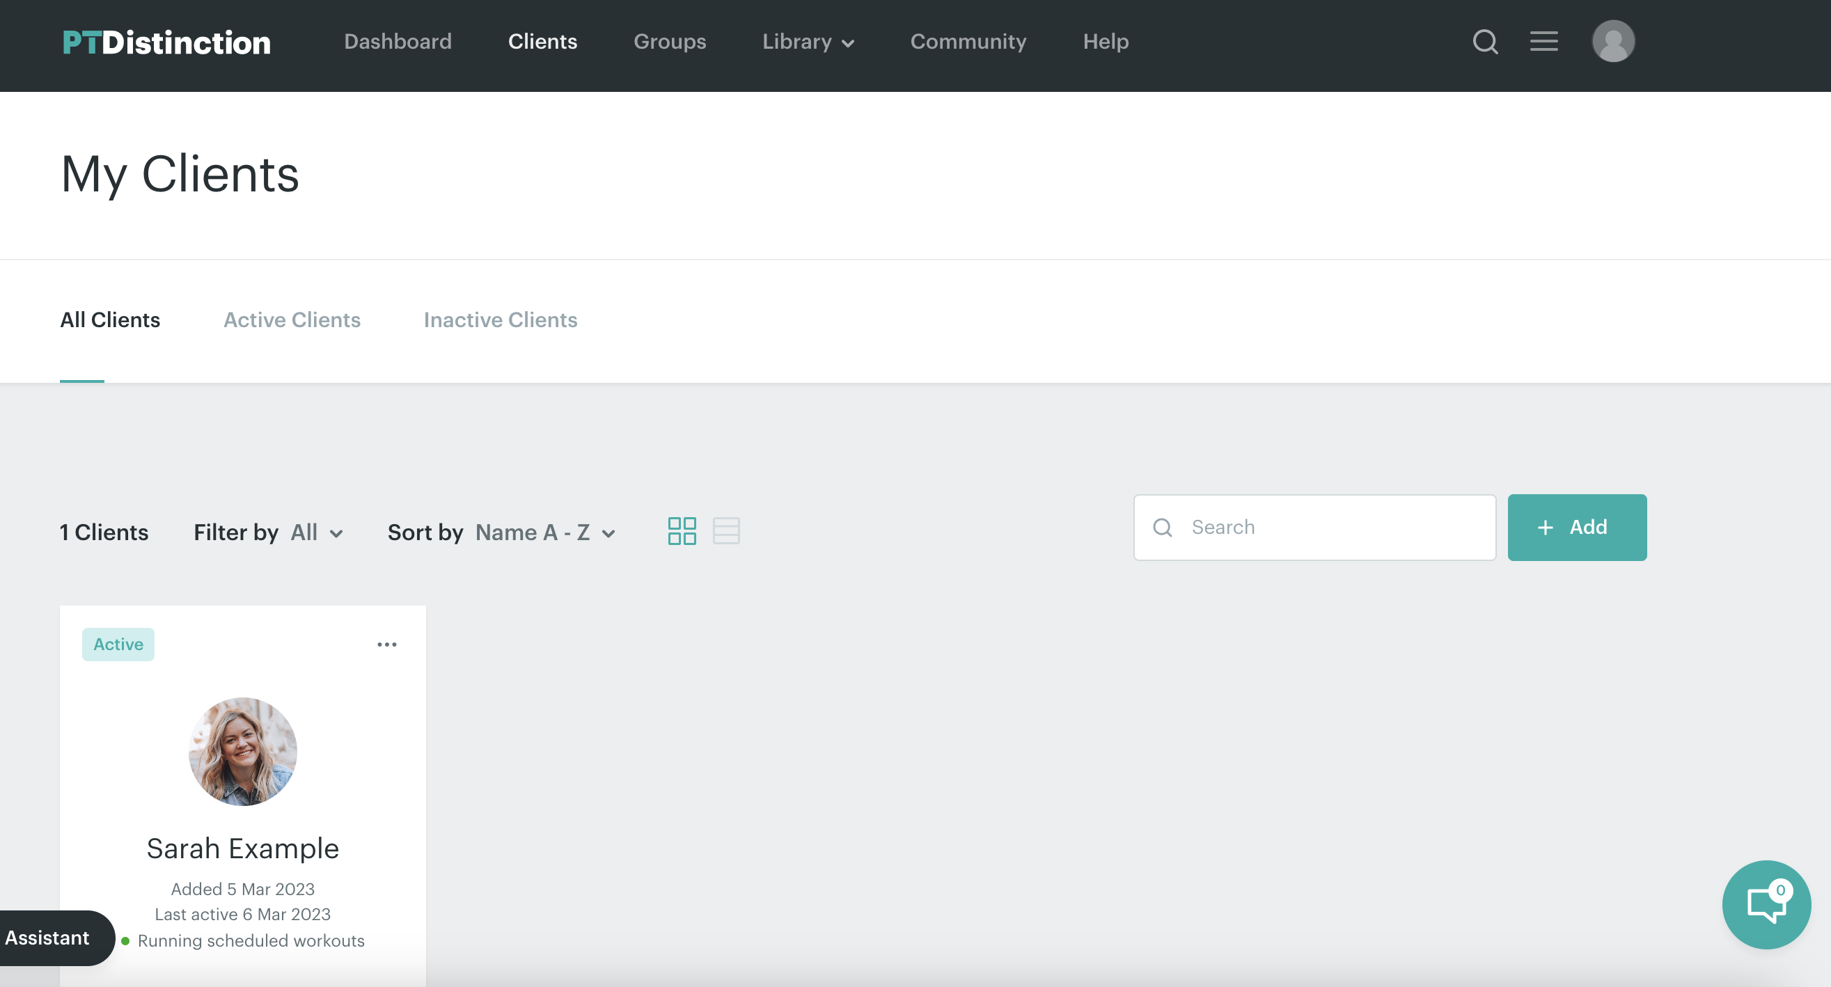Expand the Filter by All dropdown
Image resolution: width=1831 pixels, height=987 pixels.
317,532
